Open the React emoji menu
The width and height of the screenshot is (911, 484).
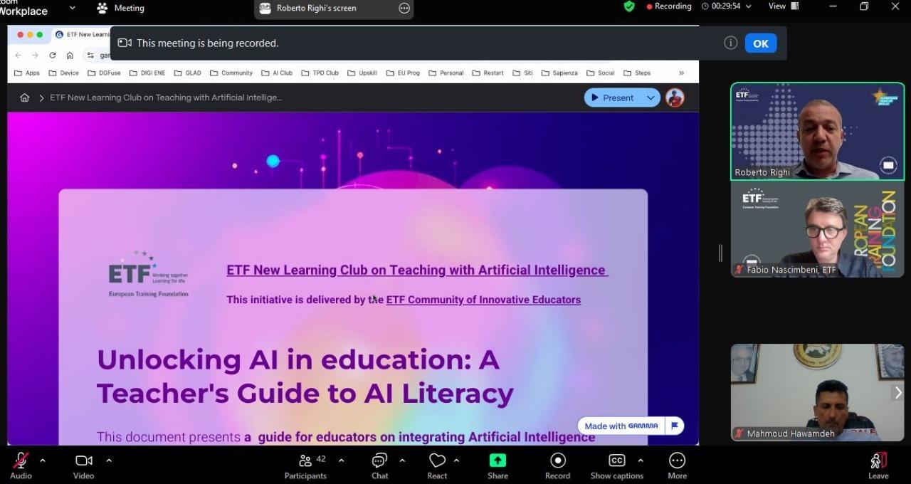tap(437, 465)
